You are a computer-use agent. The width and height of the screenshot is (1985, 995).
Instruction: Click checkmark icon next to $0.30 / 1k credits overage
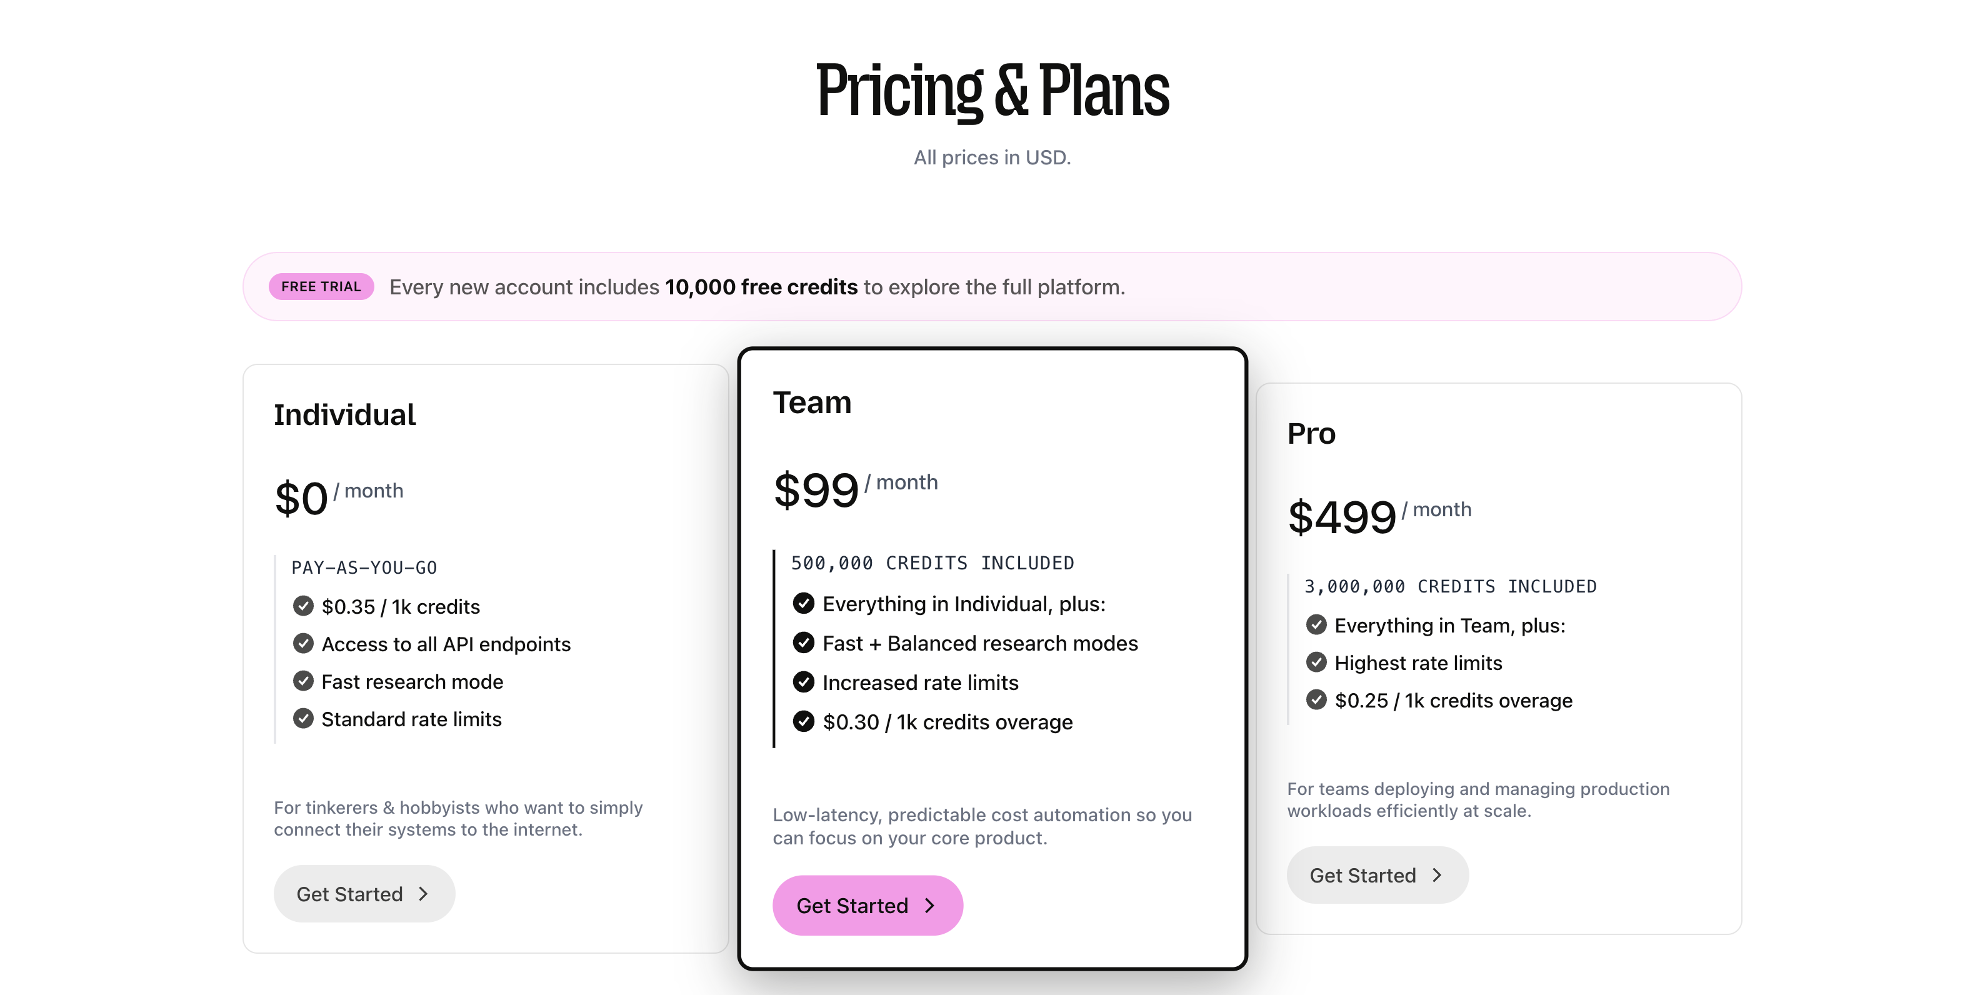pyautogui.click(x=803, y=721)
